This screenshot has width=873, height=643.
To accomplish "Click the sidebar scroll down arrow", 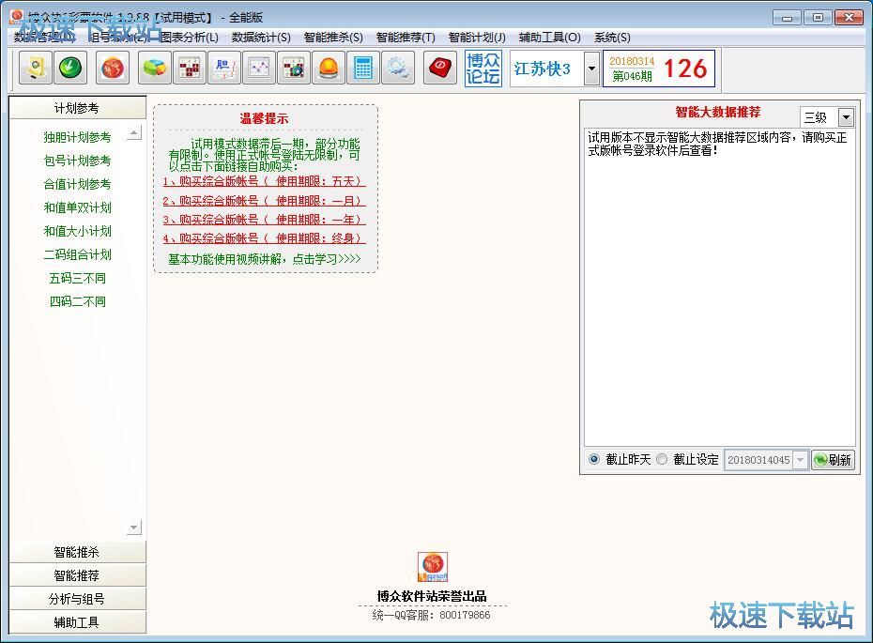I will [x=134, y=528].
